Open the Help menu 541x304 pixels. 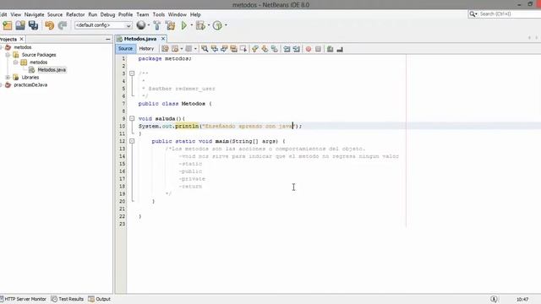pos(195,14)
